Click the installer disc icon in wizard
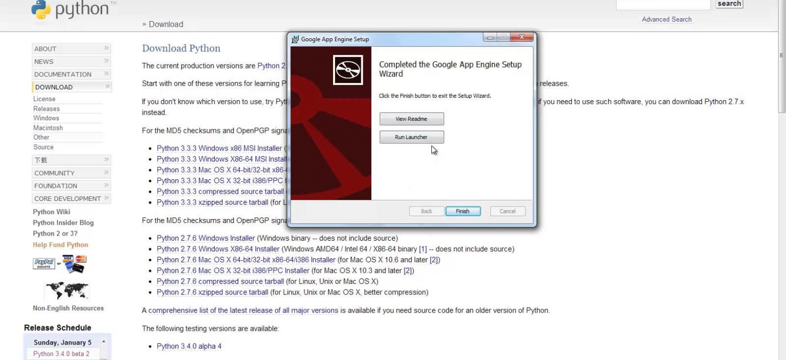This screenshot has height=360, width=786. tap(348, 69)
